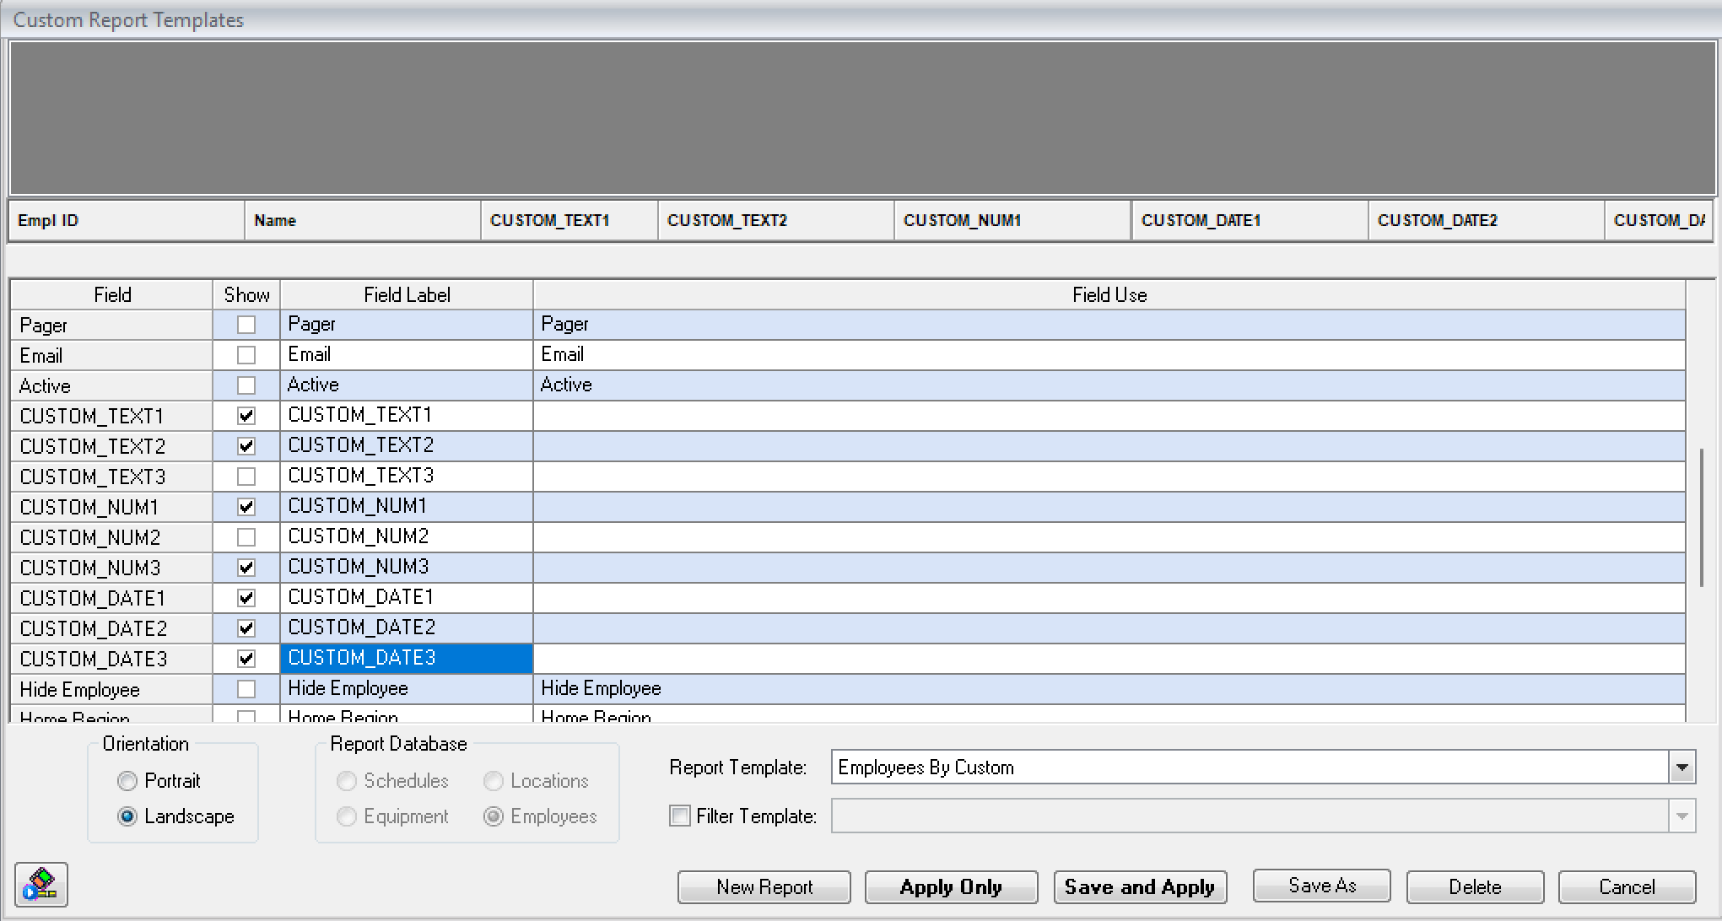Select the CUSTOM_TEXT2 preview column header
The height and width of the screenshot is (921, 1722).
tap(776, 220)
